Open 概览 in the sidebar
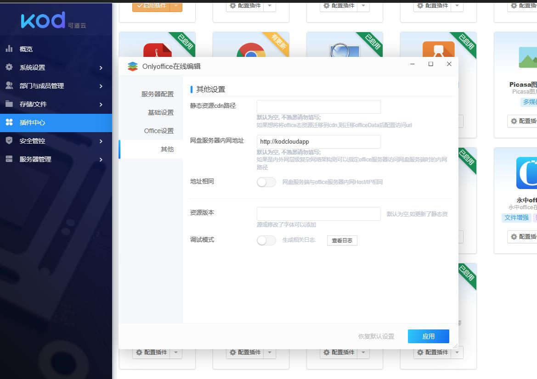The width and height of the screenshot is (537, 379). click(56, 49)
